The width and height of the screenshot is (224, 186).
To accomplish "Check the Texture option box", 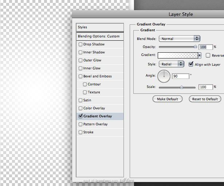I will tap(85, 92).
